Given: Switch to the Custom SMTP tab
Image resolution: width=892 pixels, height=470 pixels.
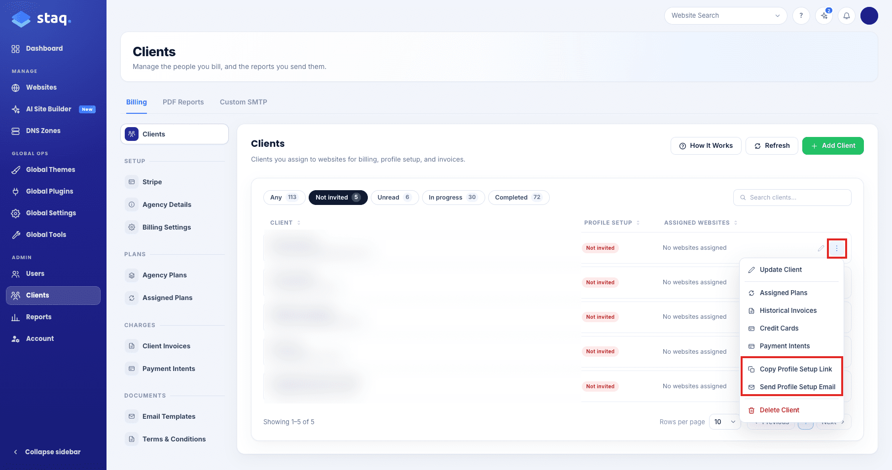Looking at the screenshot, I should pyautogui.click(x=244, y=102).
